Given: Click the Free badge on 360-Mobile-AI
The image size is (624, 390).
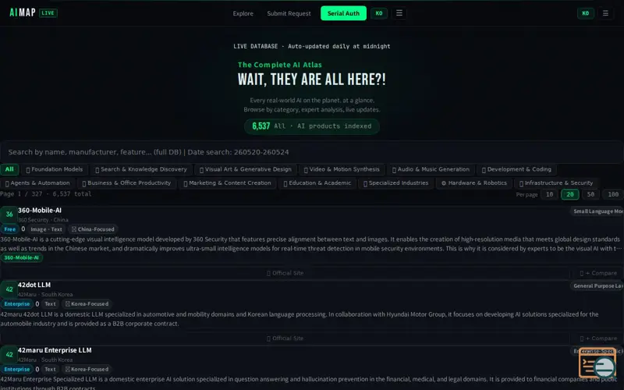Looking at the screenshot, I should point(9,229).
